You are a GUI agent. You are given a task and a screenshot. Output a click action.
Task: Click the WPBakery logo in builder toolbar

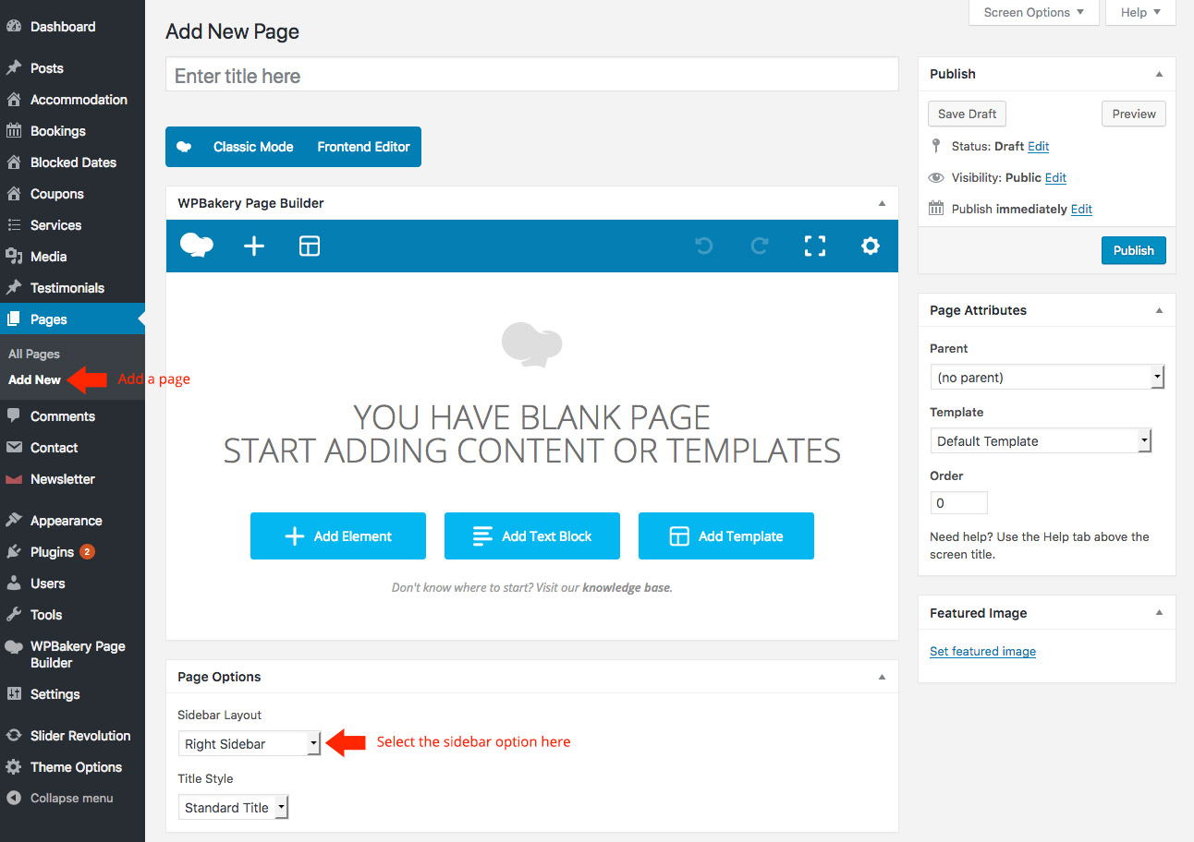pos(197,246)
